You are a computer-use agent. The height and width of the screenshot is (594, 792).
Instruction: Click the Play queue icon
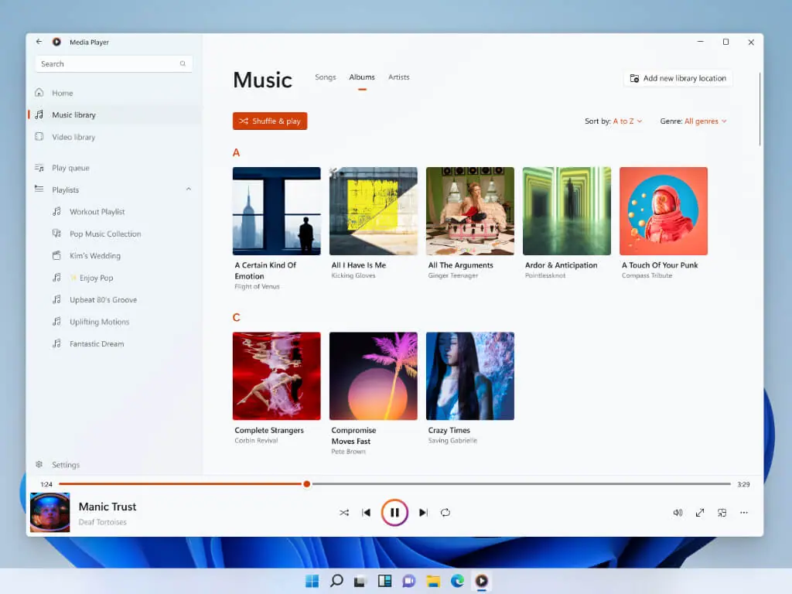coord(39,168)
